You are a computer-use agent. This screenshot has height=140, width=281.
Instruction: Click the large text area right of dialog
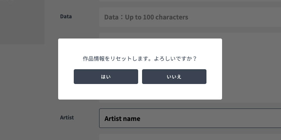[x=251, y=68]
